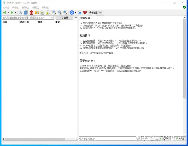Viewport: 188px width, 146px height.
Task: Click the 开始 search button
Action: (x=64, y=18)
